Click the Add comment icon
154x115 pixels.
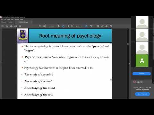click(98, 26)
